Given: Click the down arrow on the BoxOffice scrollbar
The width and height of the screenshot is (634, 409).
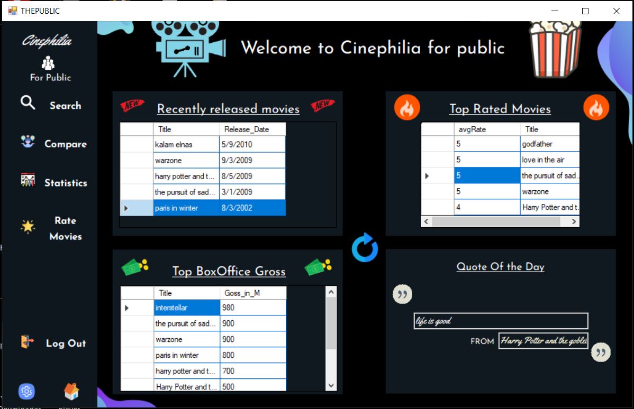Looking at the screenshot, I should [x=331, y=385].
